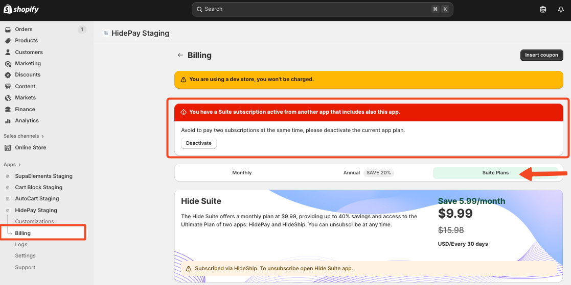Screen dimensions: 571x285
Task: Expand the Apps section chevron
Action: 19,165
